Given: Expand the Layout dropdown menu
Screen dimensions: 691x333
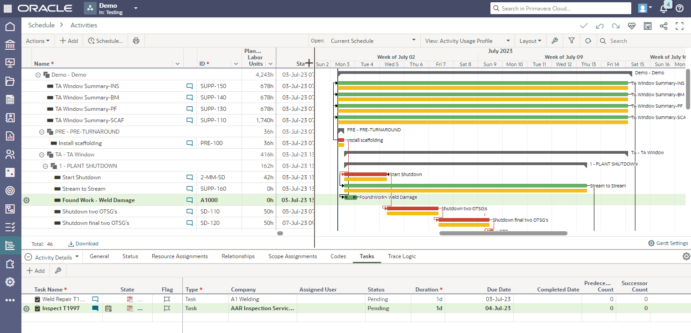Looking at the screenshot, I should [x=530, y=41].
